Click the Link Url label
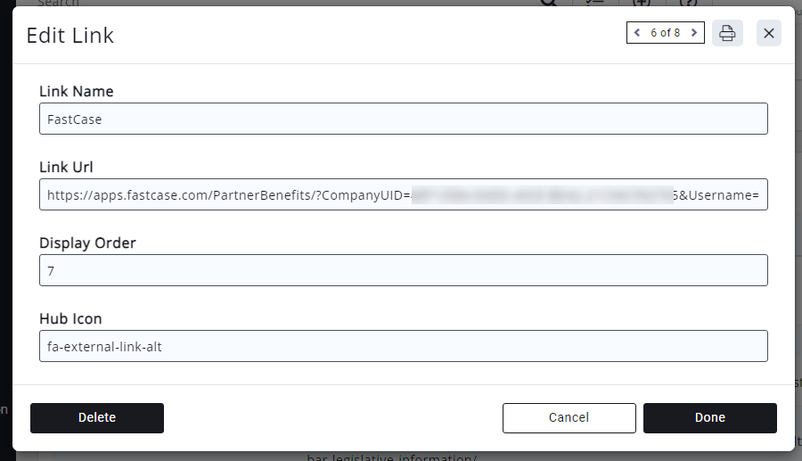The image size is (802, 461). point(66,167)
